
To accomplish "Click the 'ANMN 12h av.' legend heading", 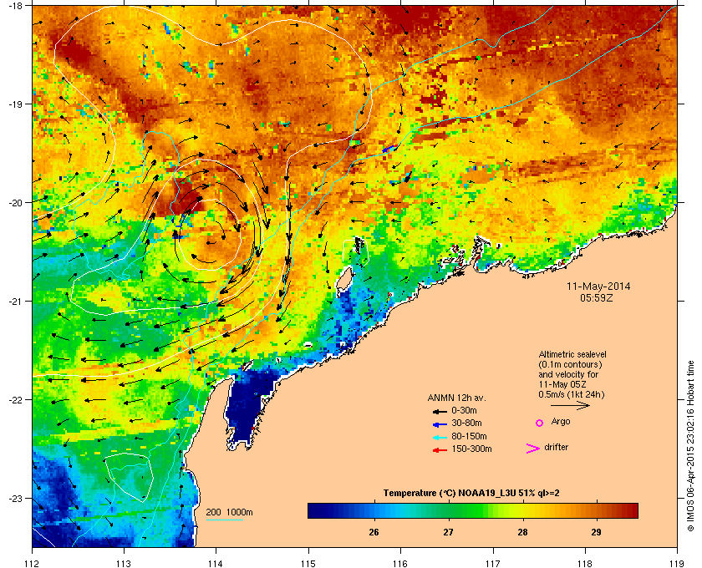I will [x=456, y=398].
